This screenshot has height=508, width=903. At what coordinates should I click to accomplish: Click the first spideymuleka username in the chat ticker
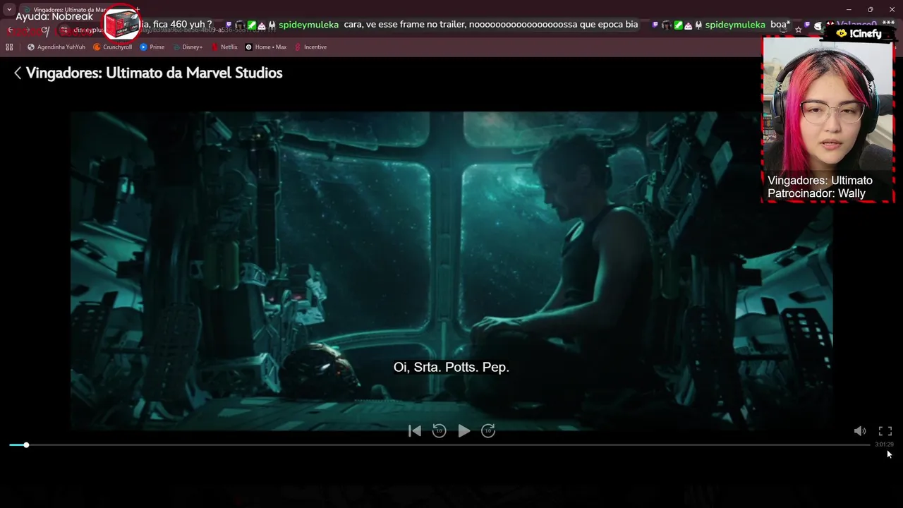point(308,25)
